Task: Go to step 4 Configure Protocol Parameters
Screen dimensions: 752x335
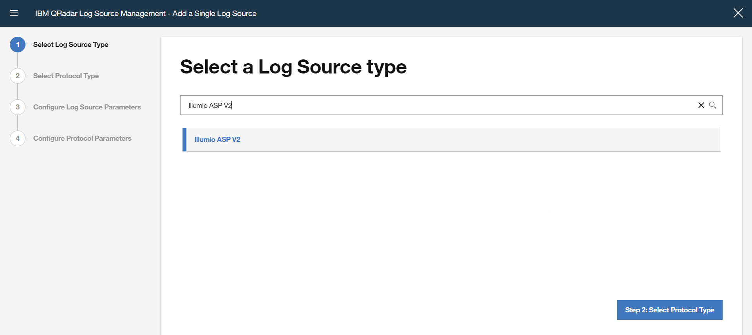Action: (x=82, y=138)
